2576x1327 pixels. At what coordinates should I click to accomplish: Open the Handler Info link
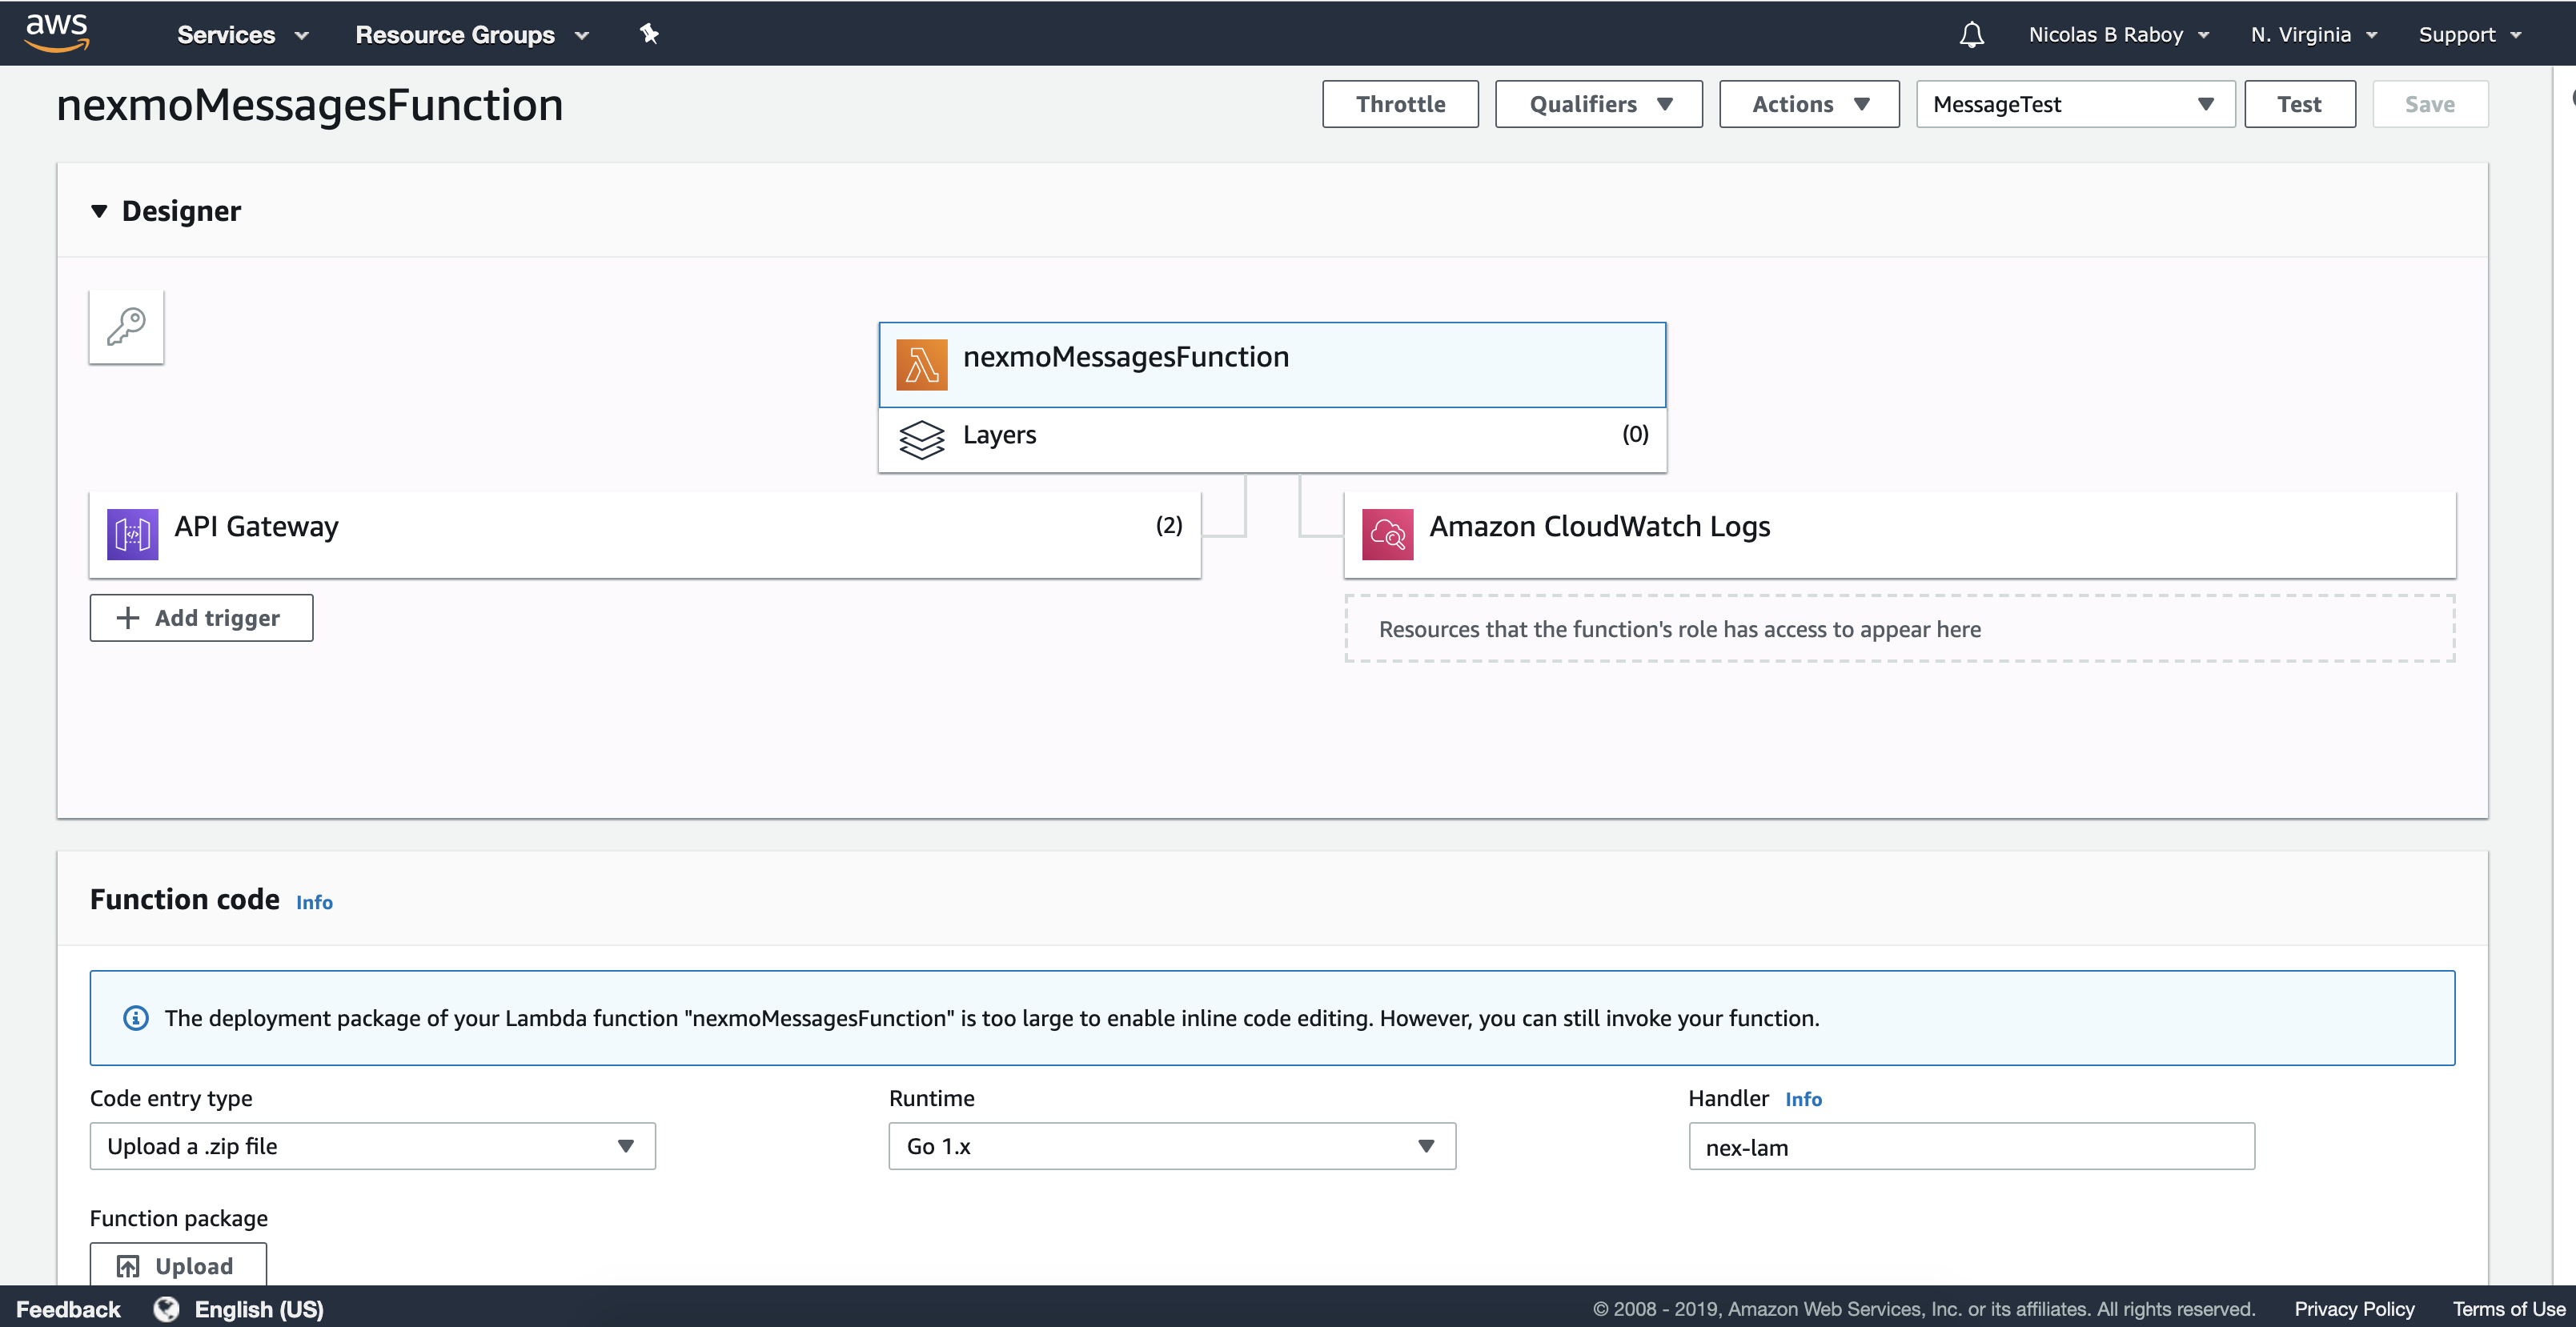pyautogui.click(x=1803, y=1099)
